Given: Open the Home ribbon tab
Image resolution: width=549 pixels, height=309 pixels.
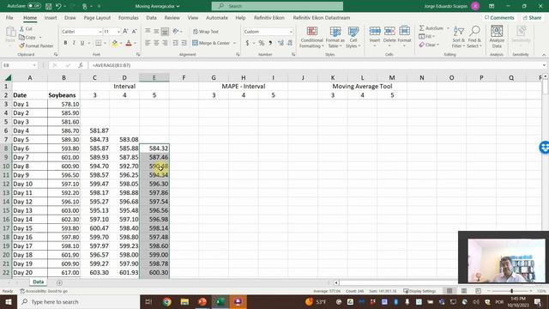Looking at the screenshot, I should [30, 17].
